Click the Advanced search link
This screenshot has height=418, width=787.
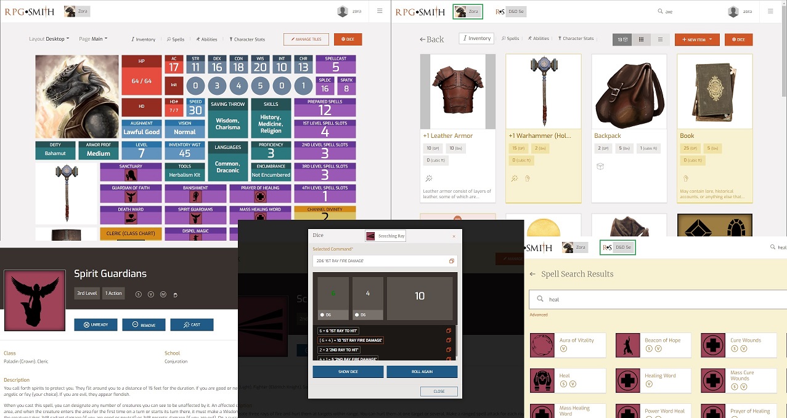coord(539,315)
